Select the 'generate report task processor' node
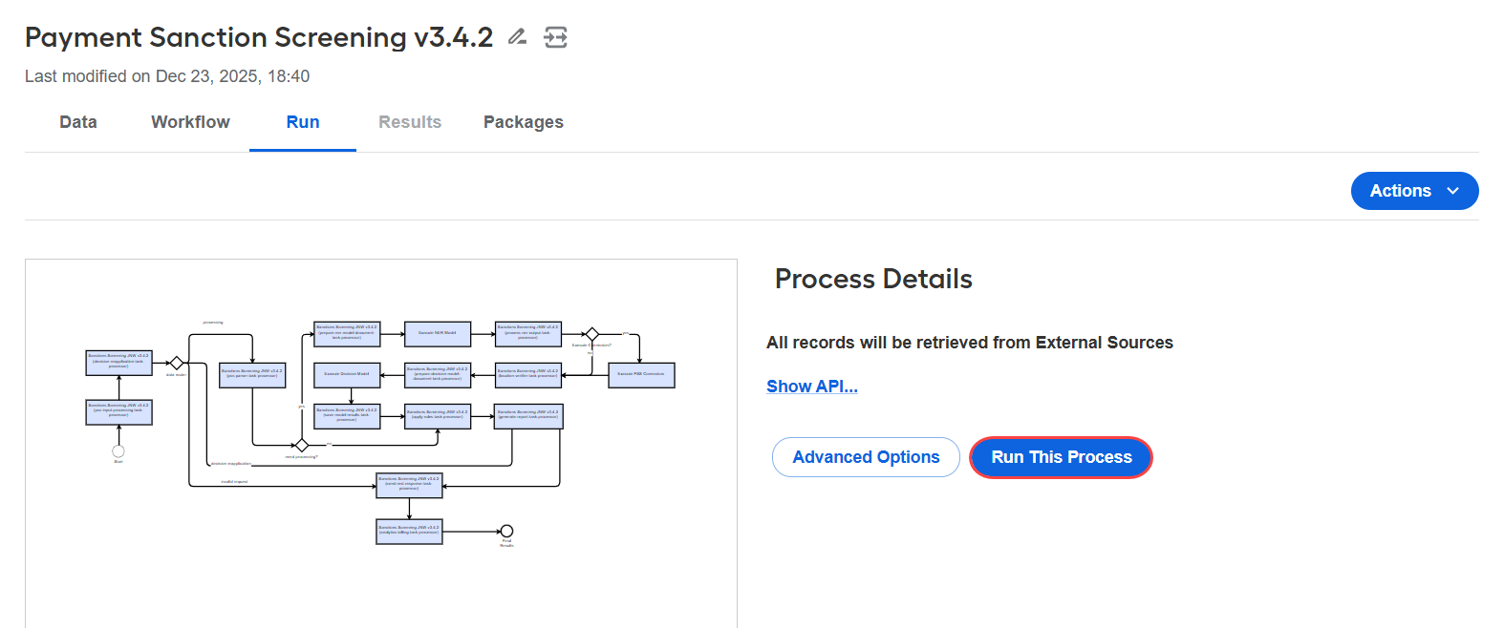Viewport: 1504px width, 628px height. [528, 416]
